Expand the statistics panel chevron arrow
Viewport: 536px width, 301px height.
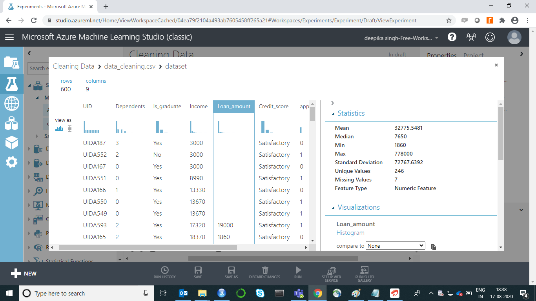[x=332, y=103]
